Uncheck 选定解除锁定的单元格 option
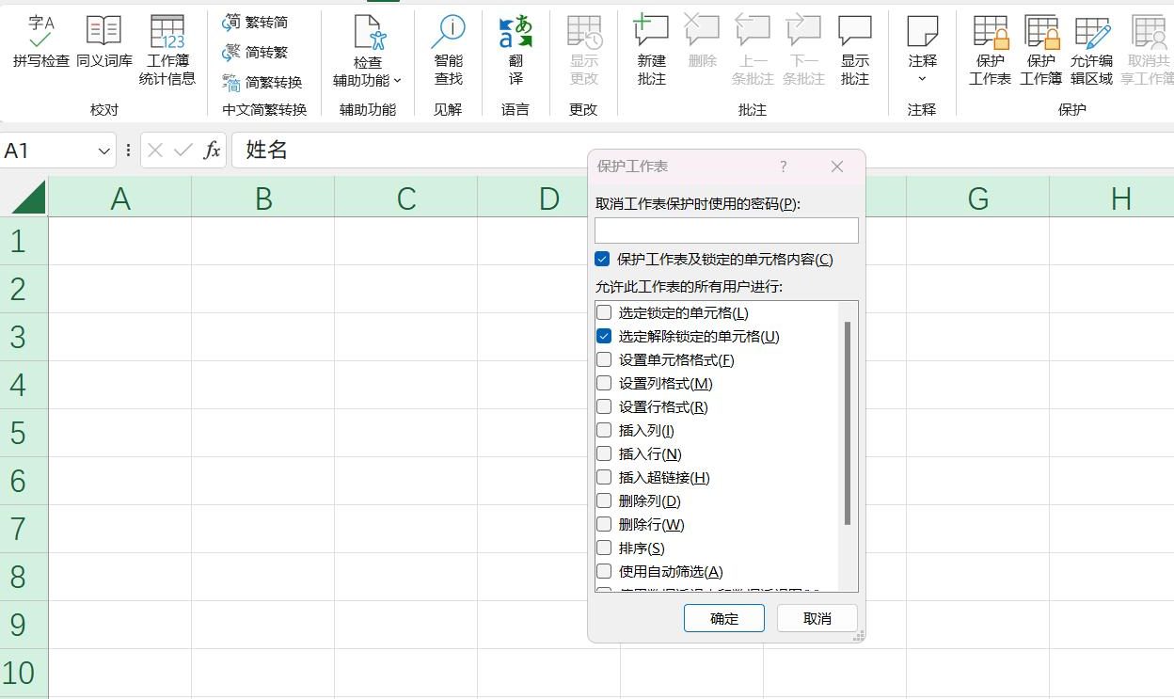Screen dimensions: 1174x699 pyautogui.click(x=605, y=336)
